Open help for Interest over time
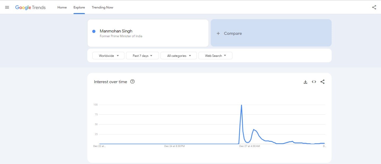 click(x=132, y=82)
